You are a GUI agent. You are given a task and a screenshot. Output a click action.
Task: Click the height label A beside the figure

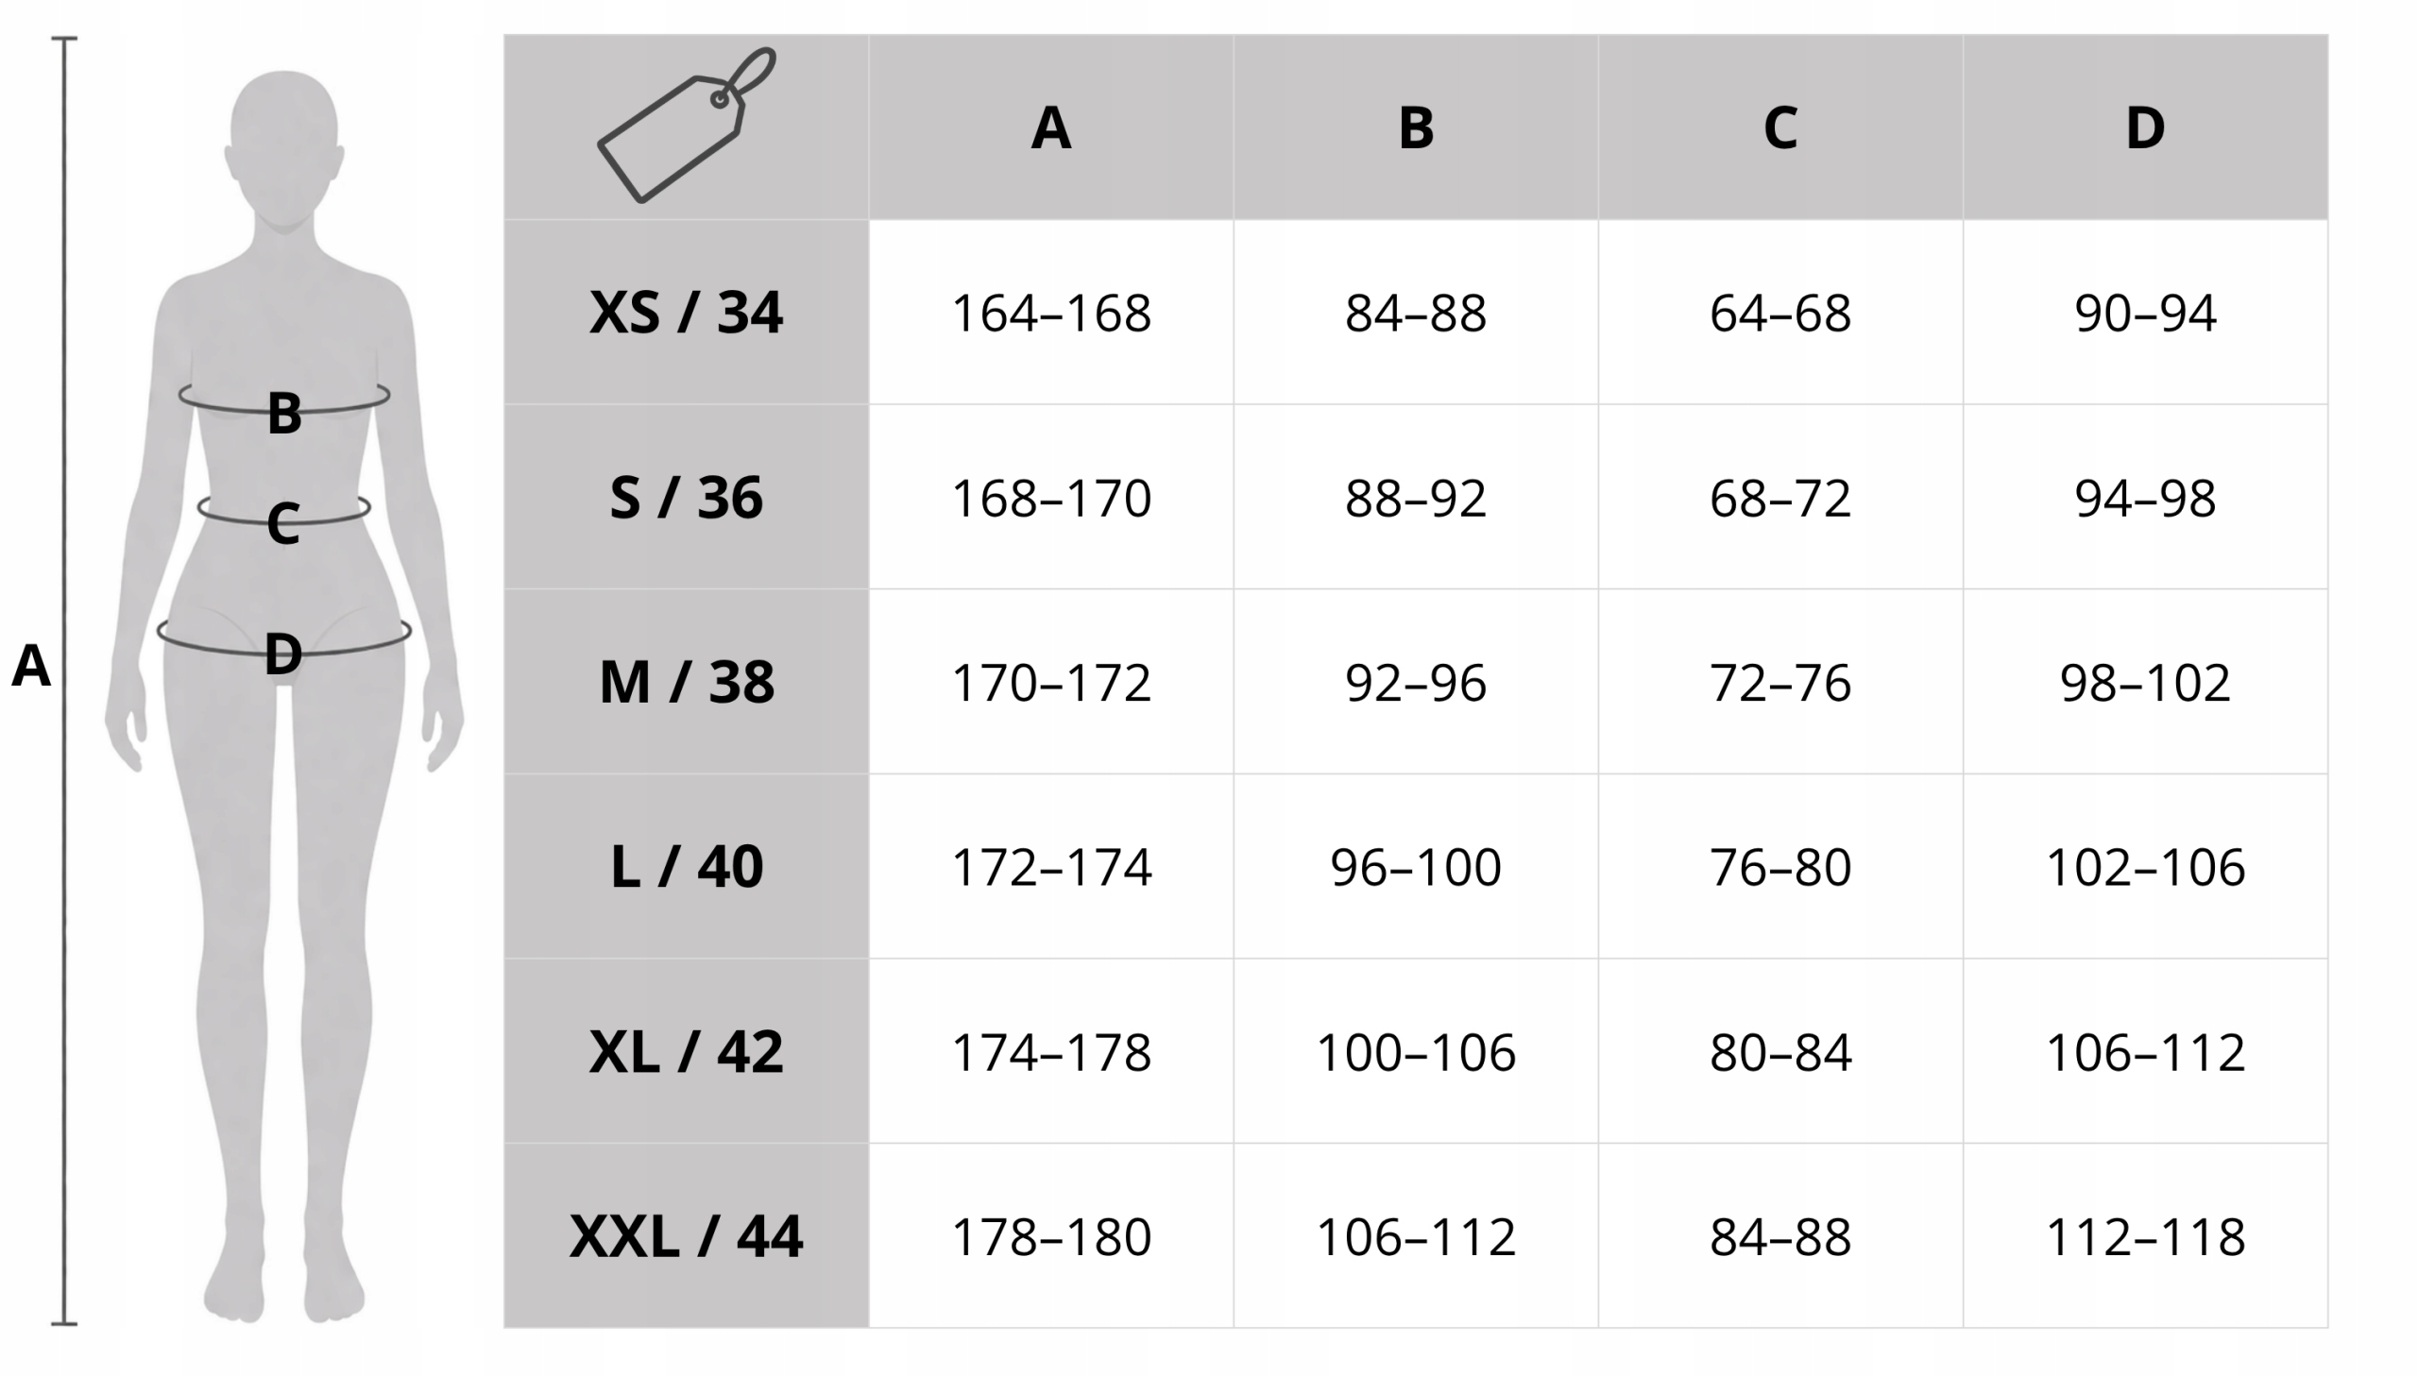pyautogui.click(x=30, y=665)
